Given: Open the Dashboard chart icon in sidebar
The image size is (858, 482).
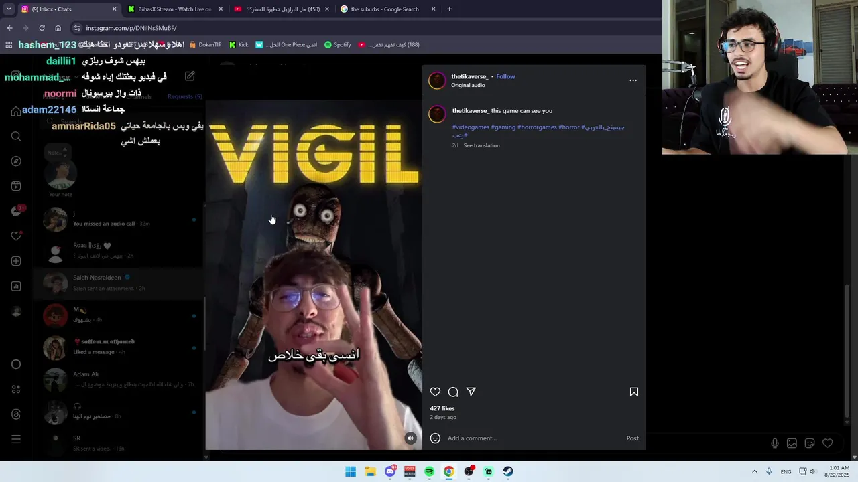Looking at the screenshot, I should pos(16,286).
